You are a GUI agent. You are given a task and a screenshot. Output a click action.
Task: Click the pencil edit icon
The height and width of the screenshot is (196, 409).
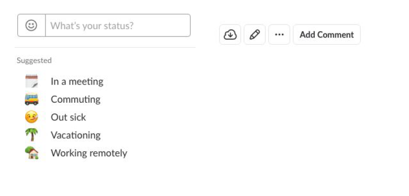tap(255, 34)
